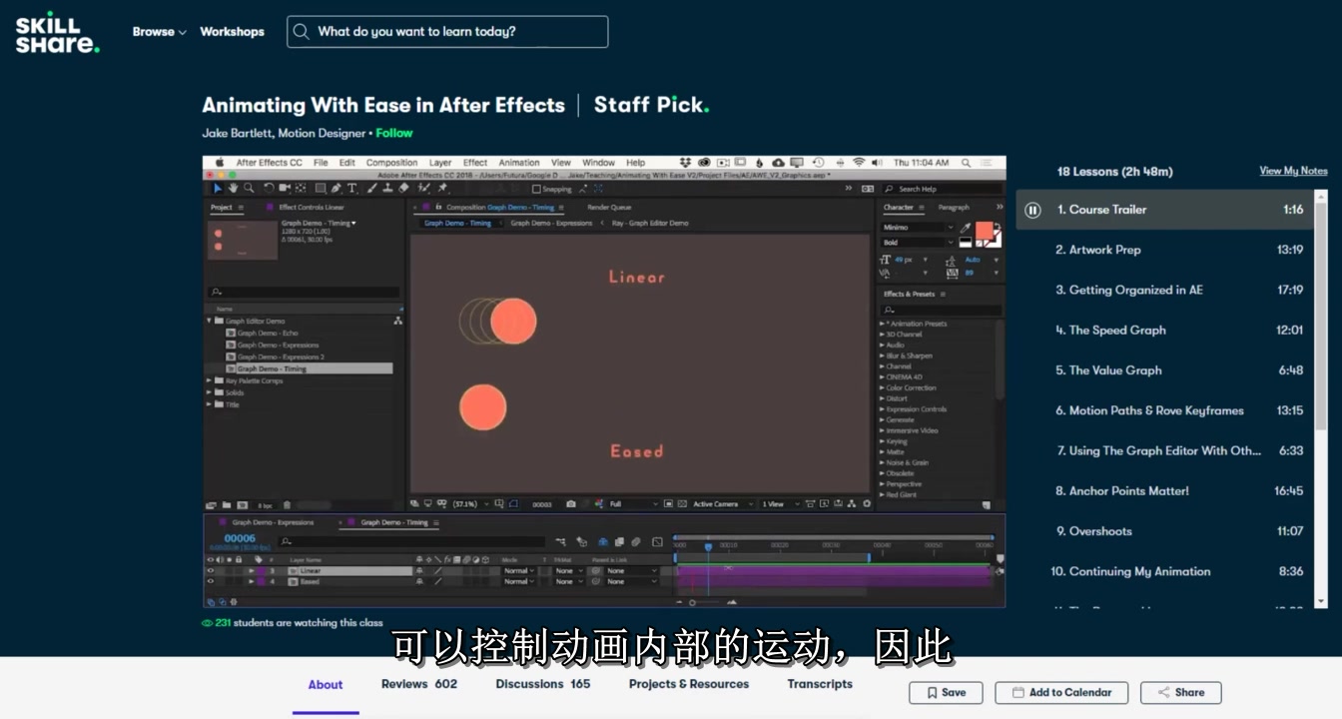Switch to the Render Queue tab
The image size is (1342, 719).
tap(609, 208)
